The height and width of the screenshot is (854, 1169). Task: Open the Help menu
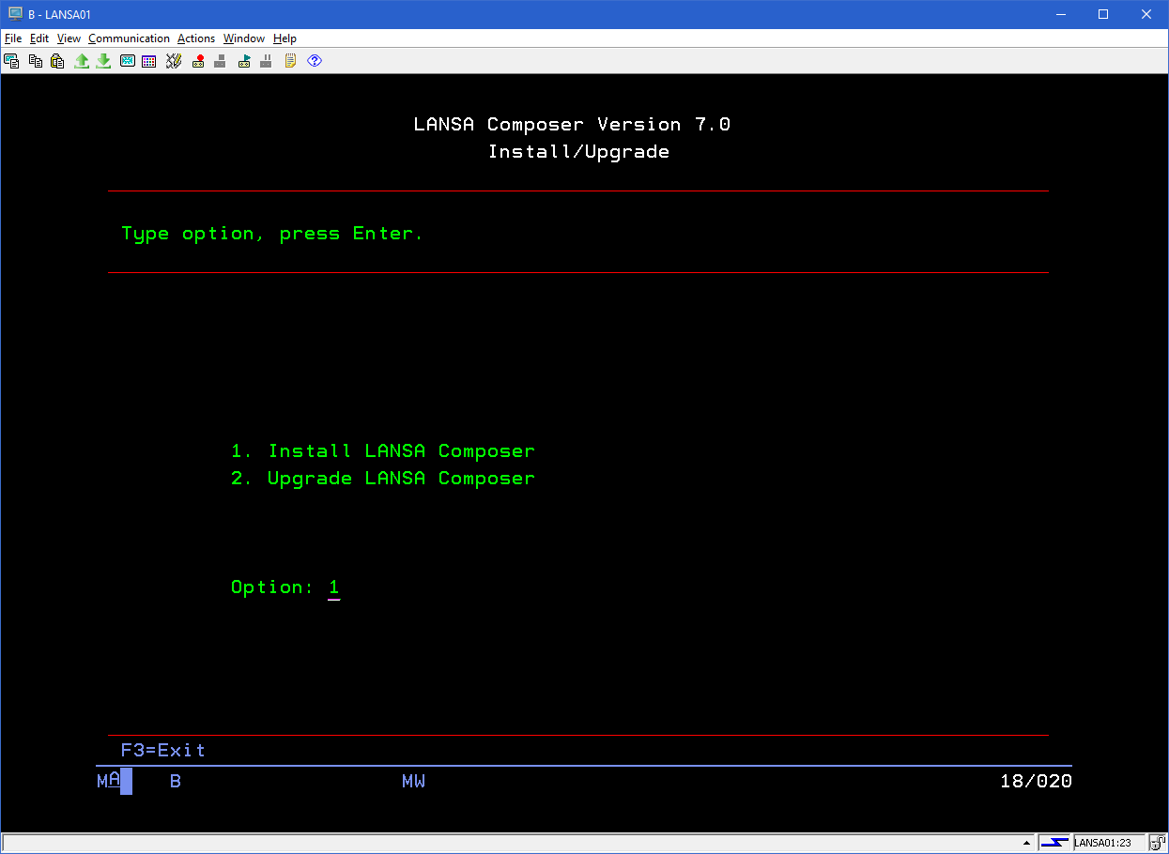click(285, 38)
